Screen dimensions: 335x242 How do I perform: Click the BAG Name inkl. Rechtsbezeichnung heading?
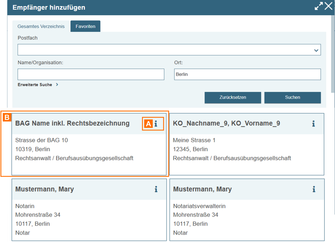point(72,124)
